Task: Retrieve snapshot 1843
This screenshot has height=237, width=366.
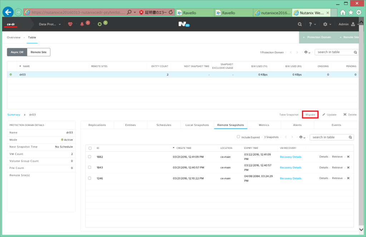Action: [337, 168]
